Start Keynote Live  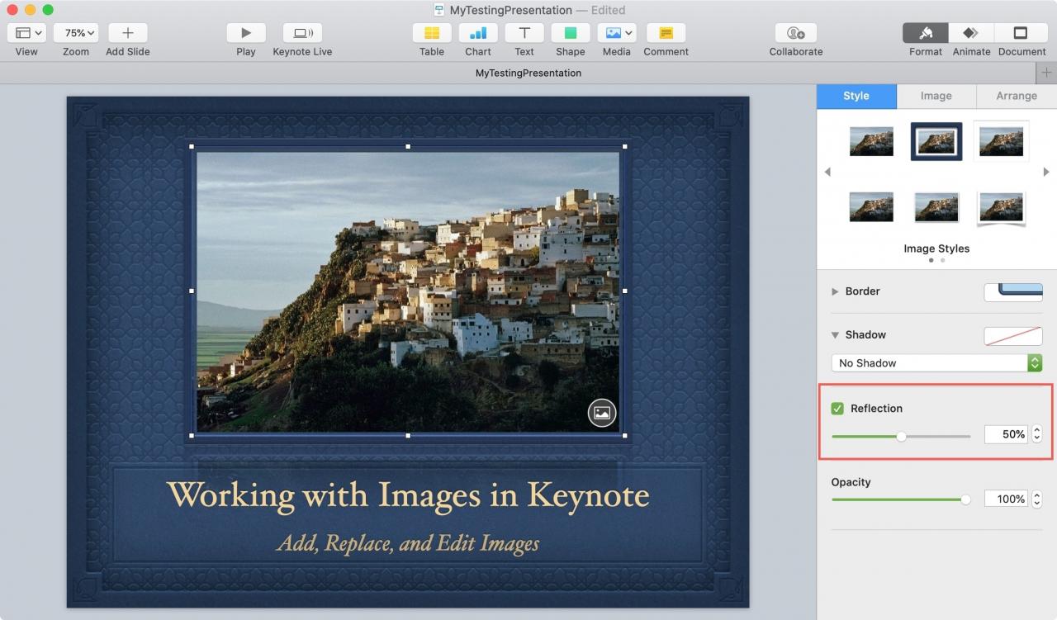click(x=302, y=33)
